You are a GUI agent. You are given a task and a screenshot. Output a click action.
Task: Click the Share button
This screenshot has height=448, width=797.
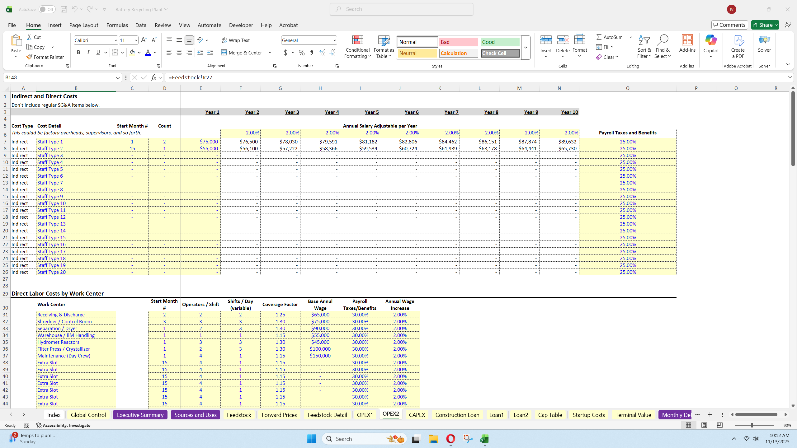(x=762, y=25)
